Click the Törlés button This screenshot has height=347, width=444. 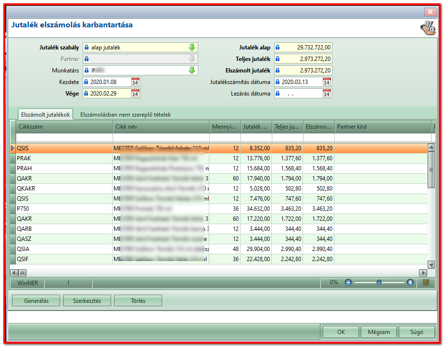click(138, 300)
